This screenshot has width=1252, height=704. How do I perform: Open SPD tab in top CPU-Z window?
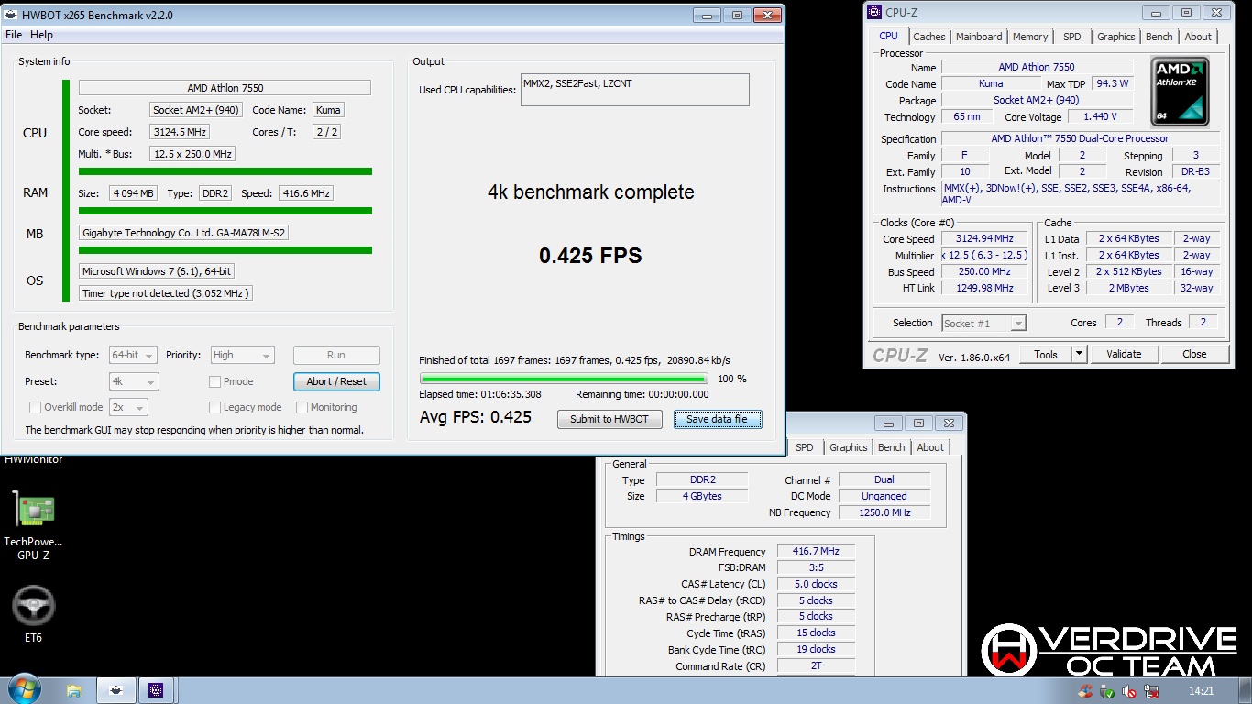click(1071, 37)
